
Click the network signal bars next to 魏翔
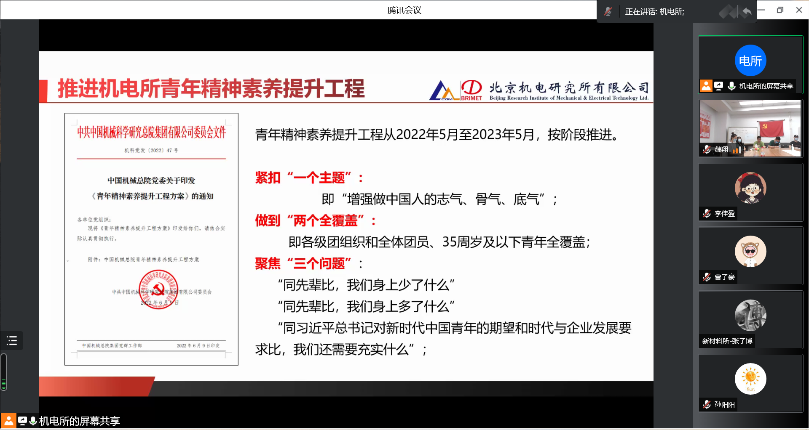click(737, 149)
